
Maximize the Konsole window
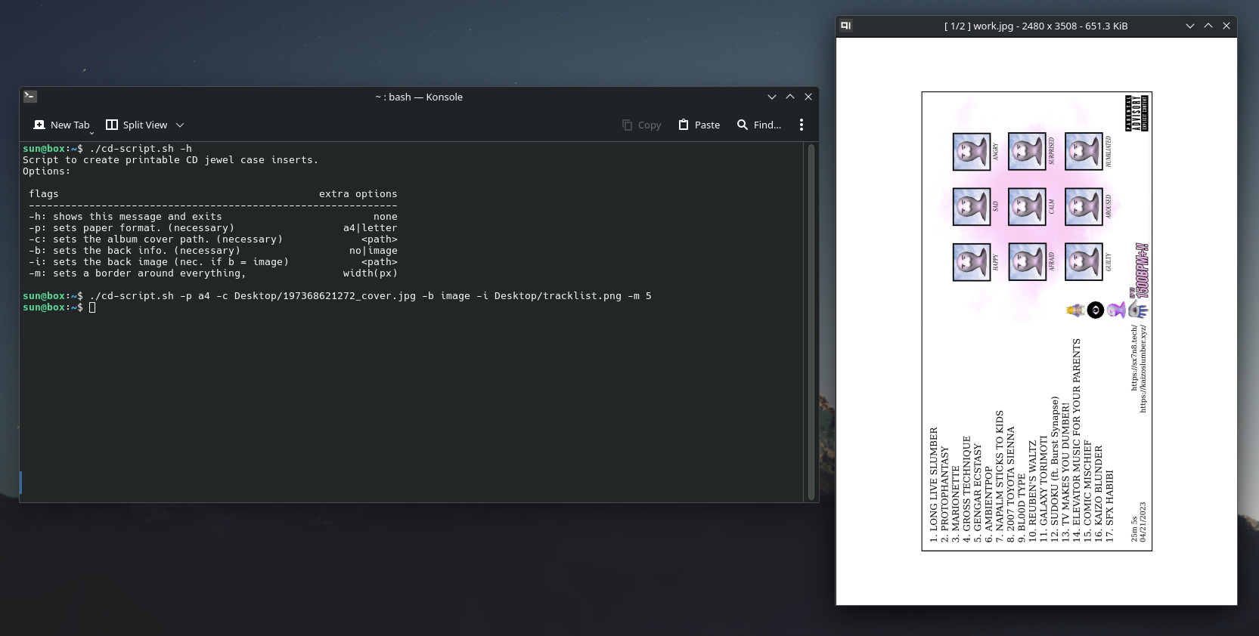[x=790, y=97]
